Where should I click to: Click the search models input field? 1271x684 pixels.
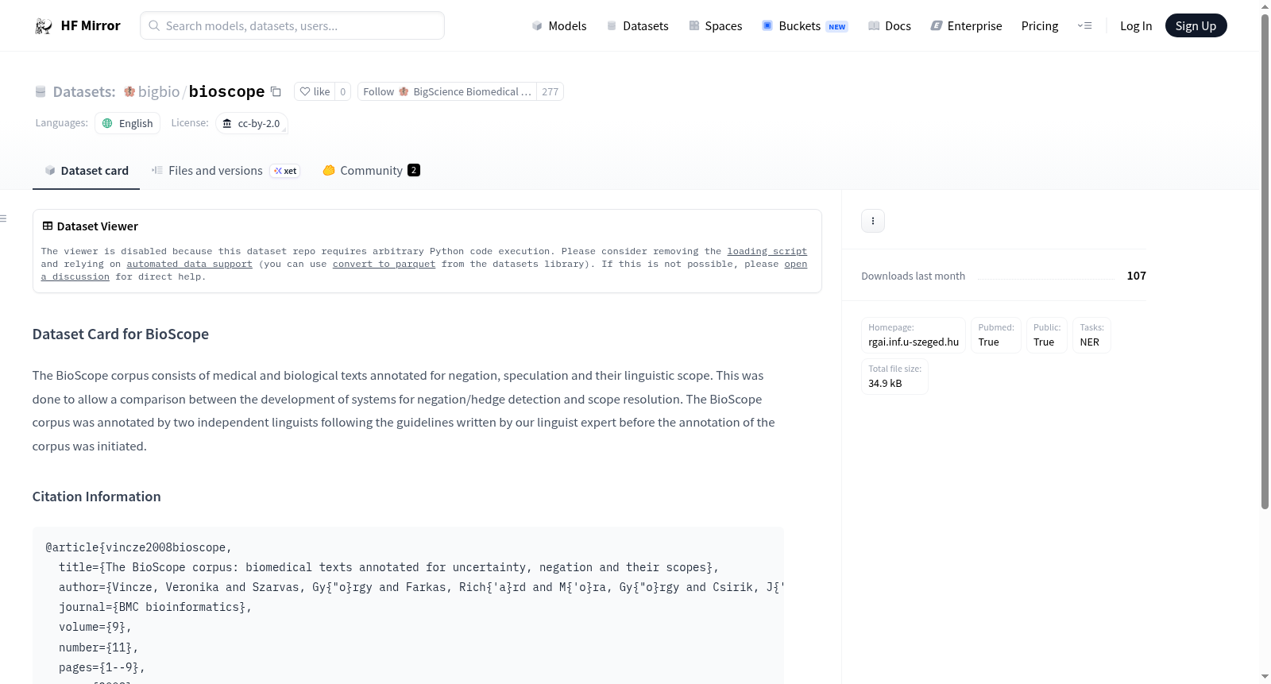(x=292, y=25)
